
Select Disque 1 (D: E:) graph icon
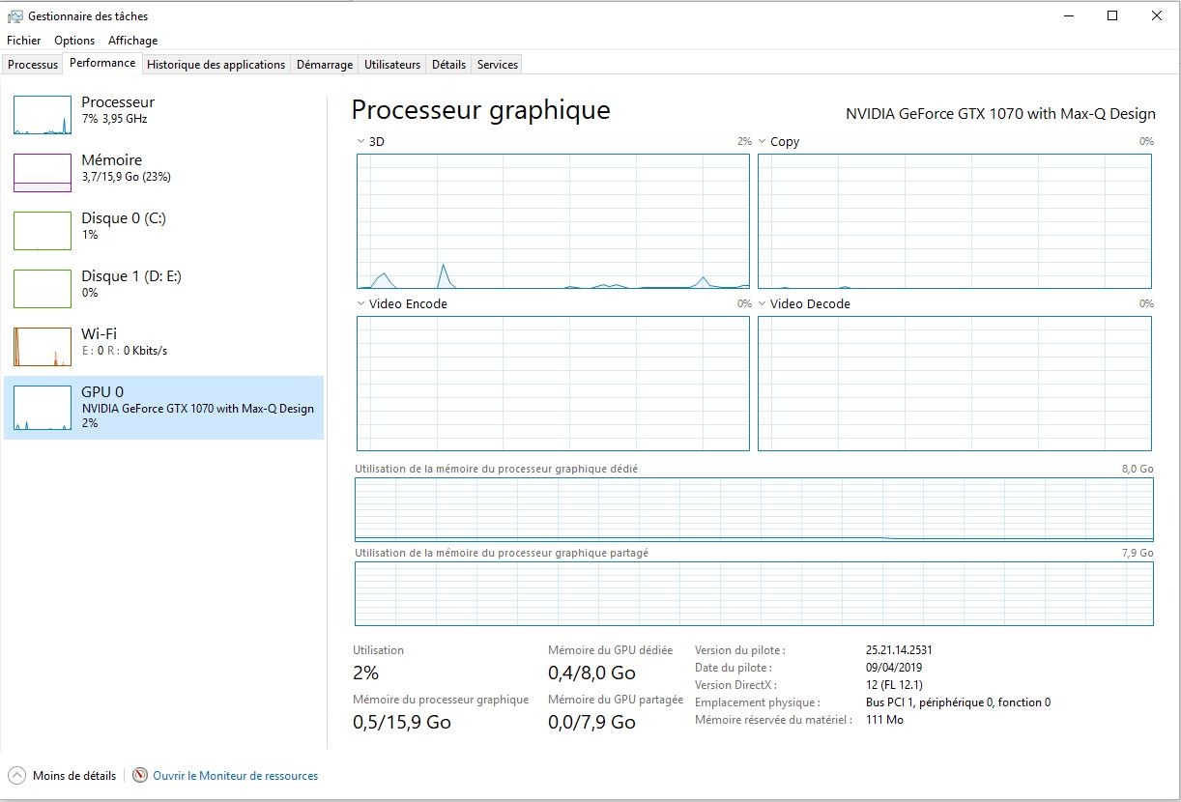pyautogui.click(x=43, y=289)
